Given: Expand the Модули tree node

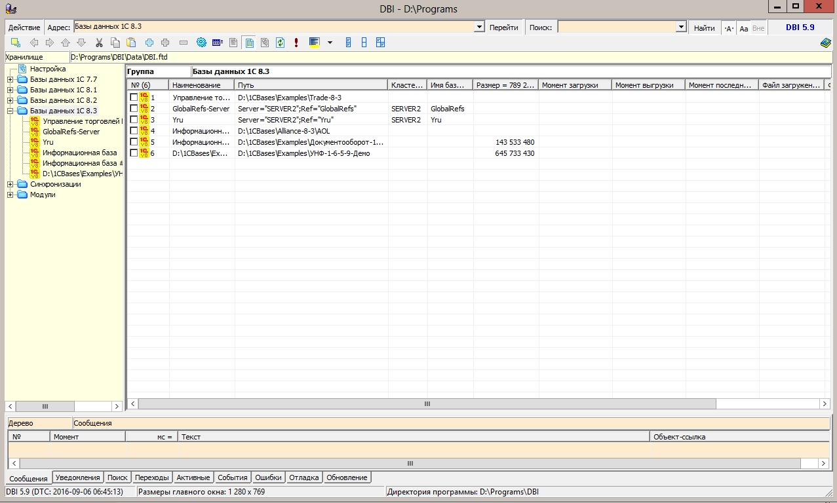Looking at the screenshot, I should [10, 195].
